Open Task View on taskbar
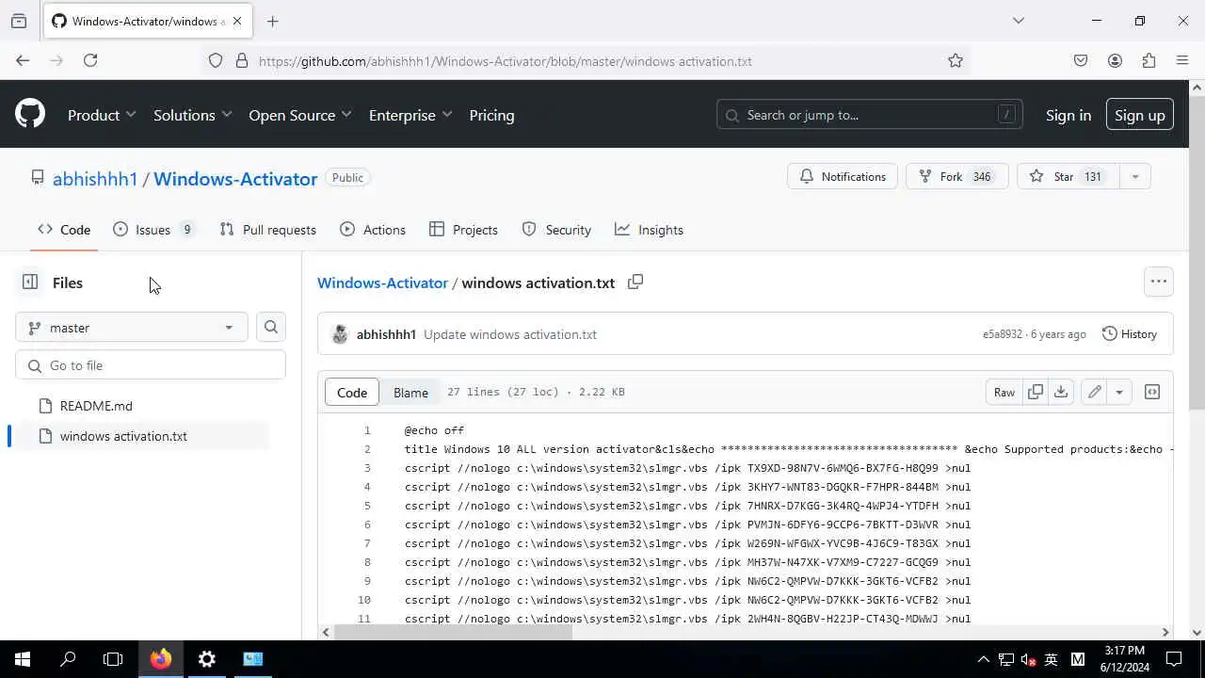The width and height of the screenshot is (1205, 678). click(113, 659)
